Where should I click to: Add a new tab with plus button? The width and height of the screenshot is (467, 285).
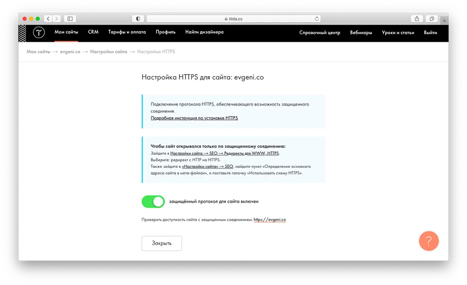[444, 20]
